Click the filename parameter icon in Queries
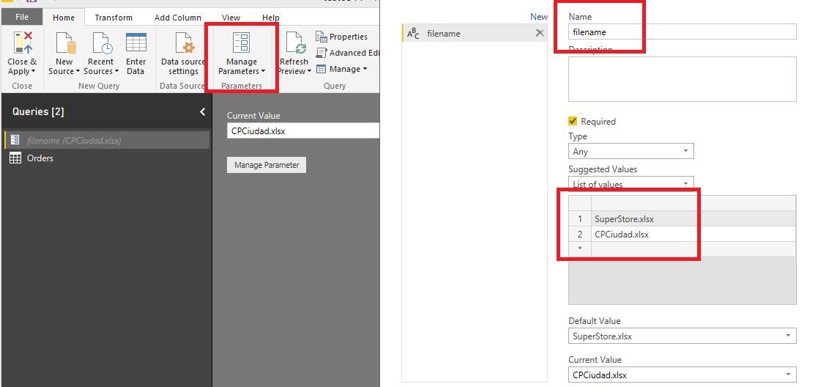This screenshot has height=387, width=818. point(15,141)
